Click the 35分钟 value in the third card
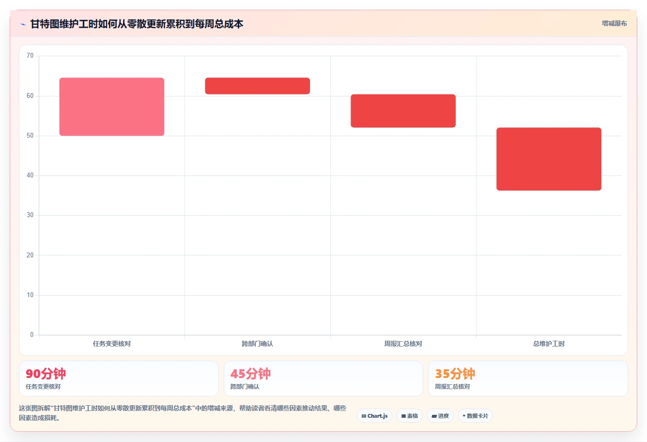Screen dimensions: 647x442 pyautogui.click(x=455, y=374)
